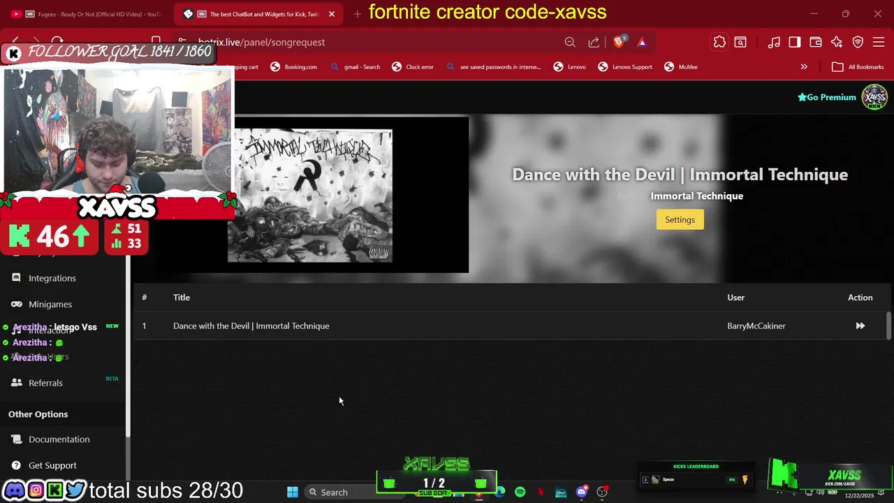Click Go Premium link
This screenshot has width=894, height=503.
tap(827, 97)
